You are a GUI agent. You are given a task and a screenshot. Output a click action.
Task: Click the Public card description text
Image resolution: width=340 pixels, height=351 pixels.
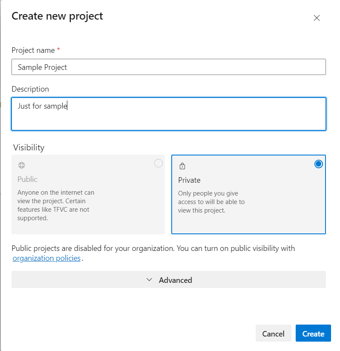[56, 205]
